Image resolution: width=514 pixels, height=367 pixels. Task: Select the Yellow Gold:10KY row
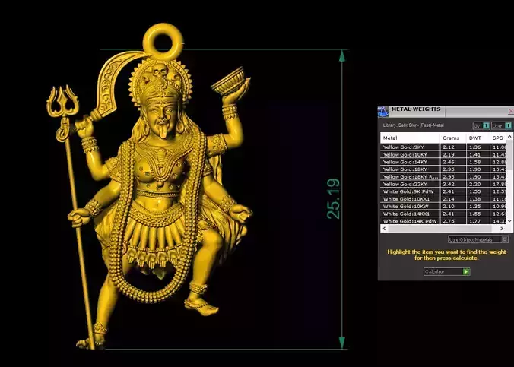[x=443, y=154]
